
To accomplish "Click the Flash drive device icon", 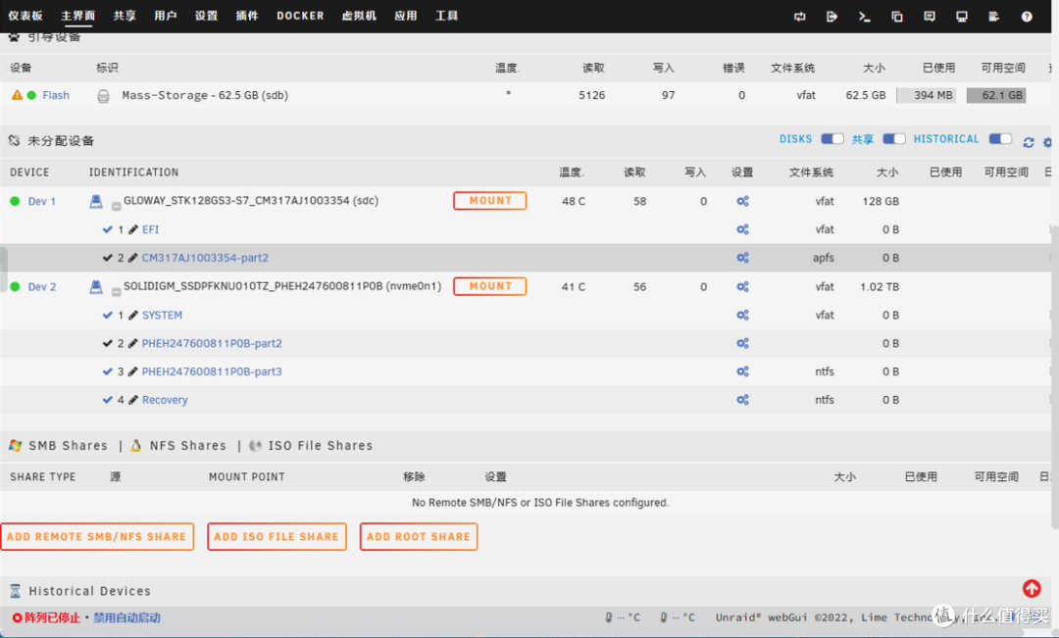I will click(103, 96).
